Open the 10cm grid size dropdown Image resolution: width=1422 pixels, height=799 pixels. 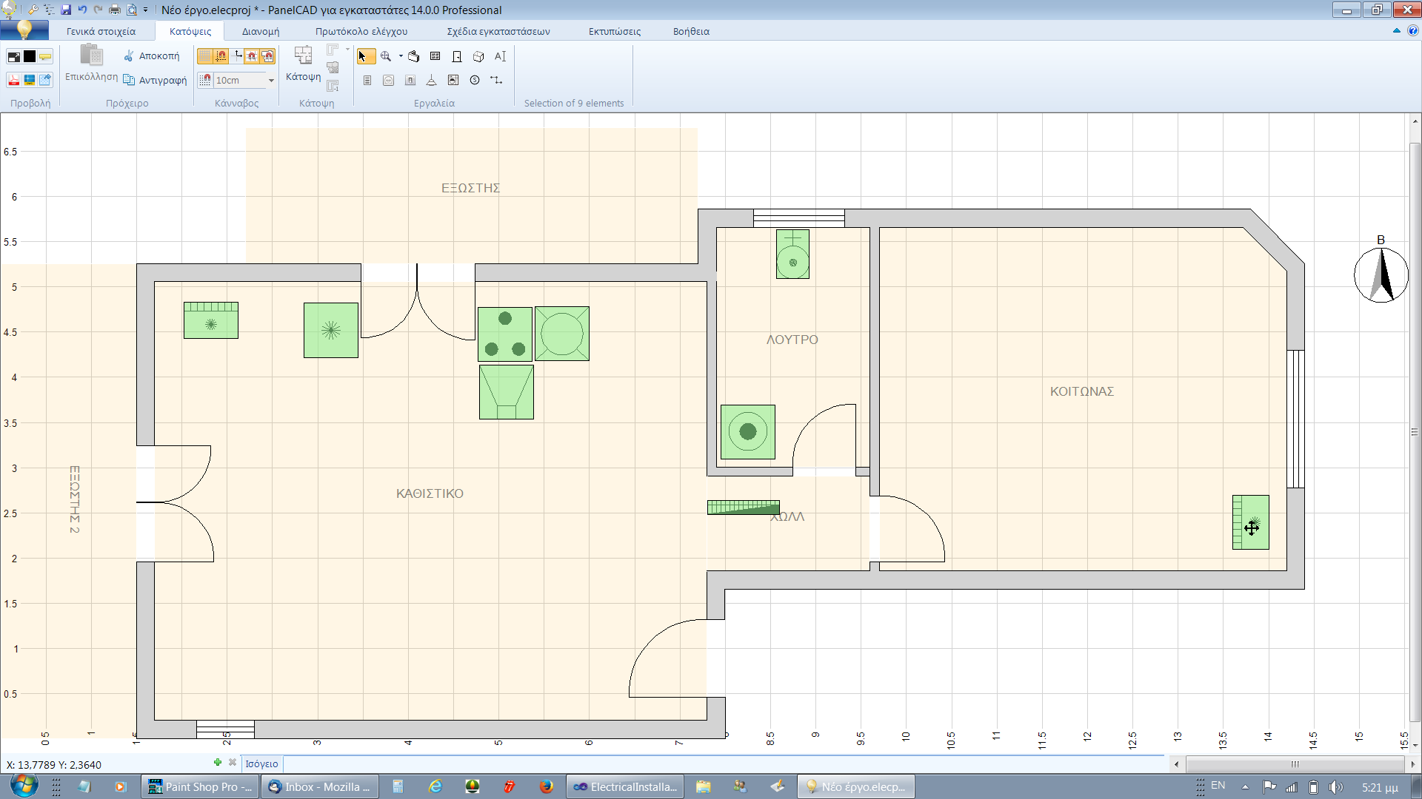(x=271, y=81)
